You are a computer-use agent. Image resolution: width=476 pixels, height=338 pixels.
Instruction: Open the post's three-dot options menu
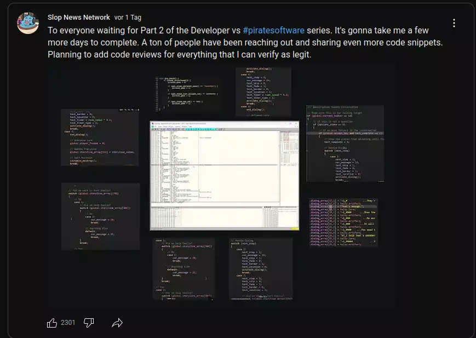click(x=454, y=23)
